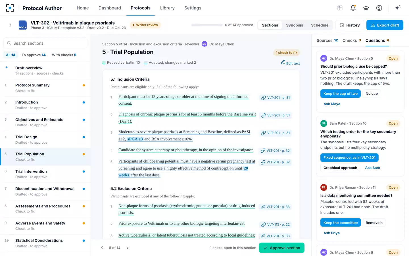Screen dimensions: 409x256
Task: Click the DOCX file icon
Action: pos(23,25)
